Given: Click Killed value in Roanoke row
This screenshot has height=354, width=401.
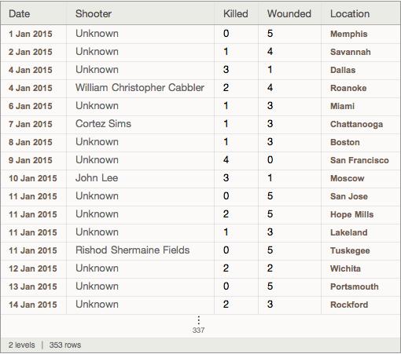Looking at the screenshot, I should (226, 88).
